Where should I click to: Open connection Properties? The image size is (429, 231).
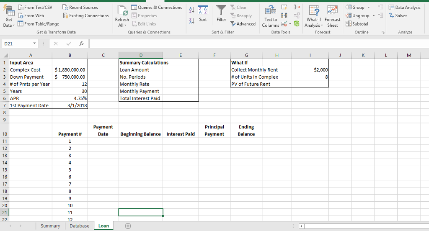tap(145, 15)
